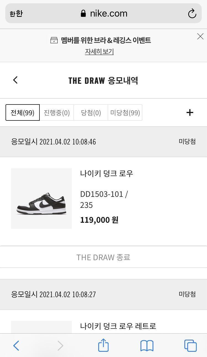207x357 pixels.
Task: Open the black-white Dunk Low thumbnail
Action: pyautogui.click(x=41, y=198)
